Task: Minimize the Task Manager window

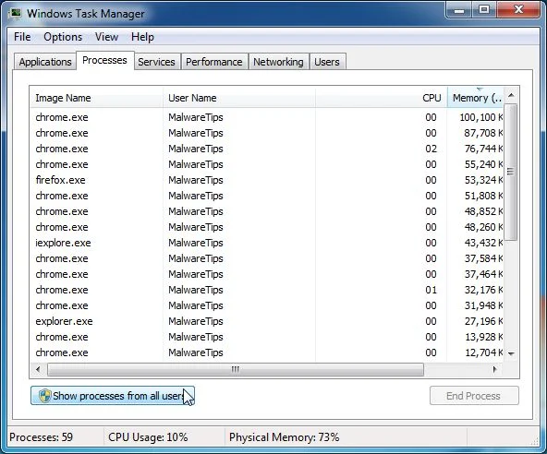Action: coord(459,10)
